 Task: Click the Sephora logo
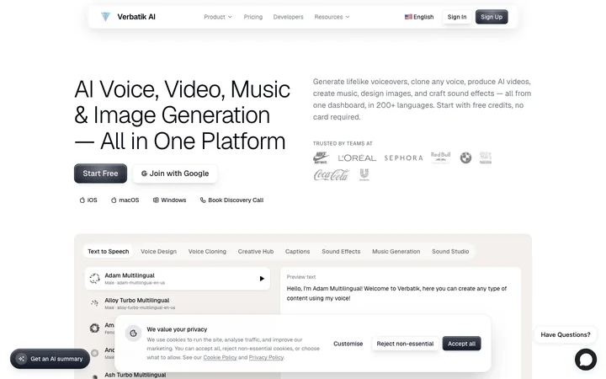tap(403, 158)
